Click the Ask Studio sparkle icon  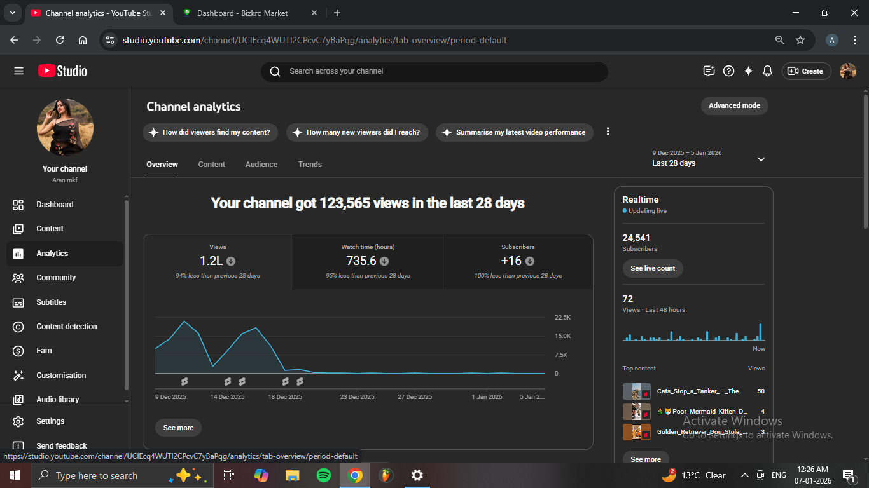[x=749, y=71]
